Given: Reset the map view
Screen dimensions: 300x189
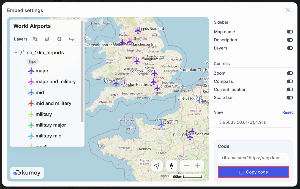Looking at the screenshot, I should tap(287, 112).
